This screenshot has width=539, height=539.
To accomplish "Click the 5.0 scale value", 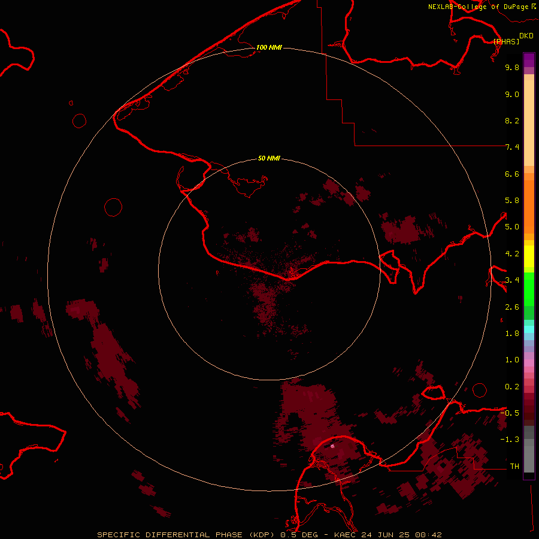I will (x=512, y=227).
